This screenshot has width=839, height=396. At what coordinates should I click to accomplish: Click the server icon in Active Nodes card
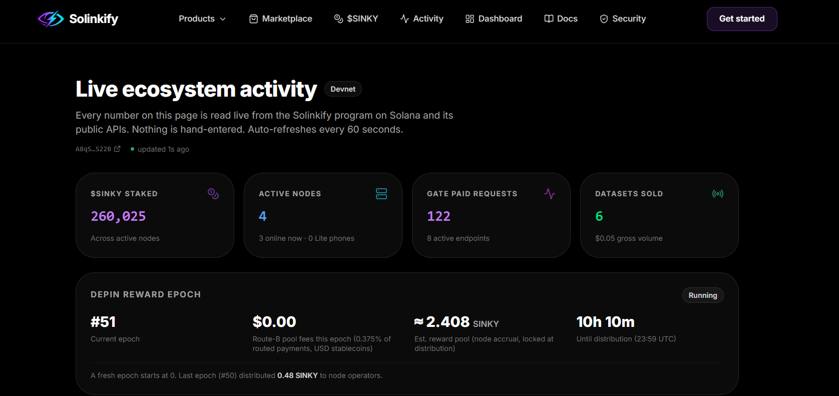click(x=381, y=194)
